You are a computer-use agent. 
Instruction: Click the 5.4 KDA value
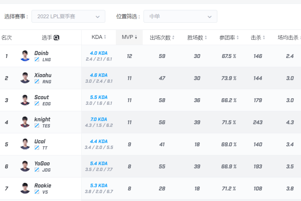point(99,163)
